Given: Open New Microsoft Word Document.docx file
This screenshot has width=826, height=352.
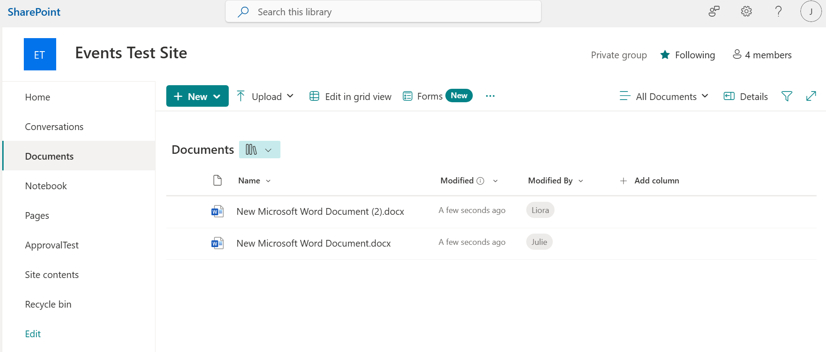Looking at the screenshot, I should pyautogui.click(x=314, y=243).
